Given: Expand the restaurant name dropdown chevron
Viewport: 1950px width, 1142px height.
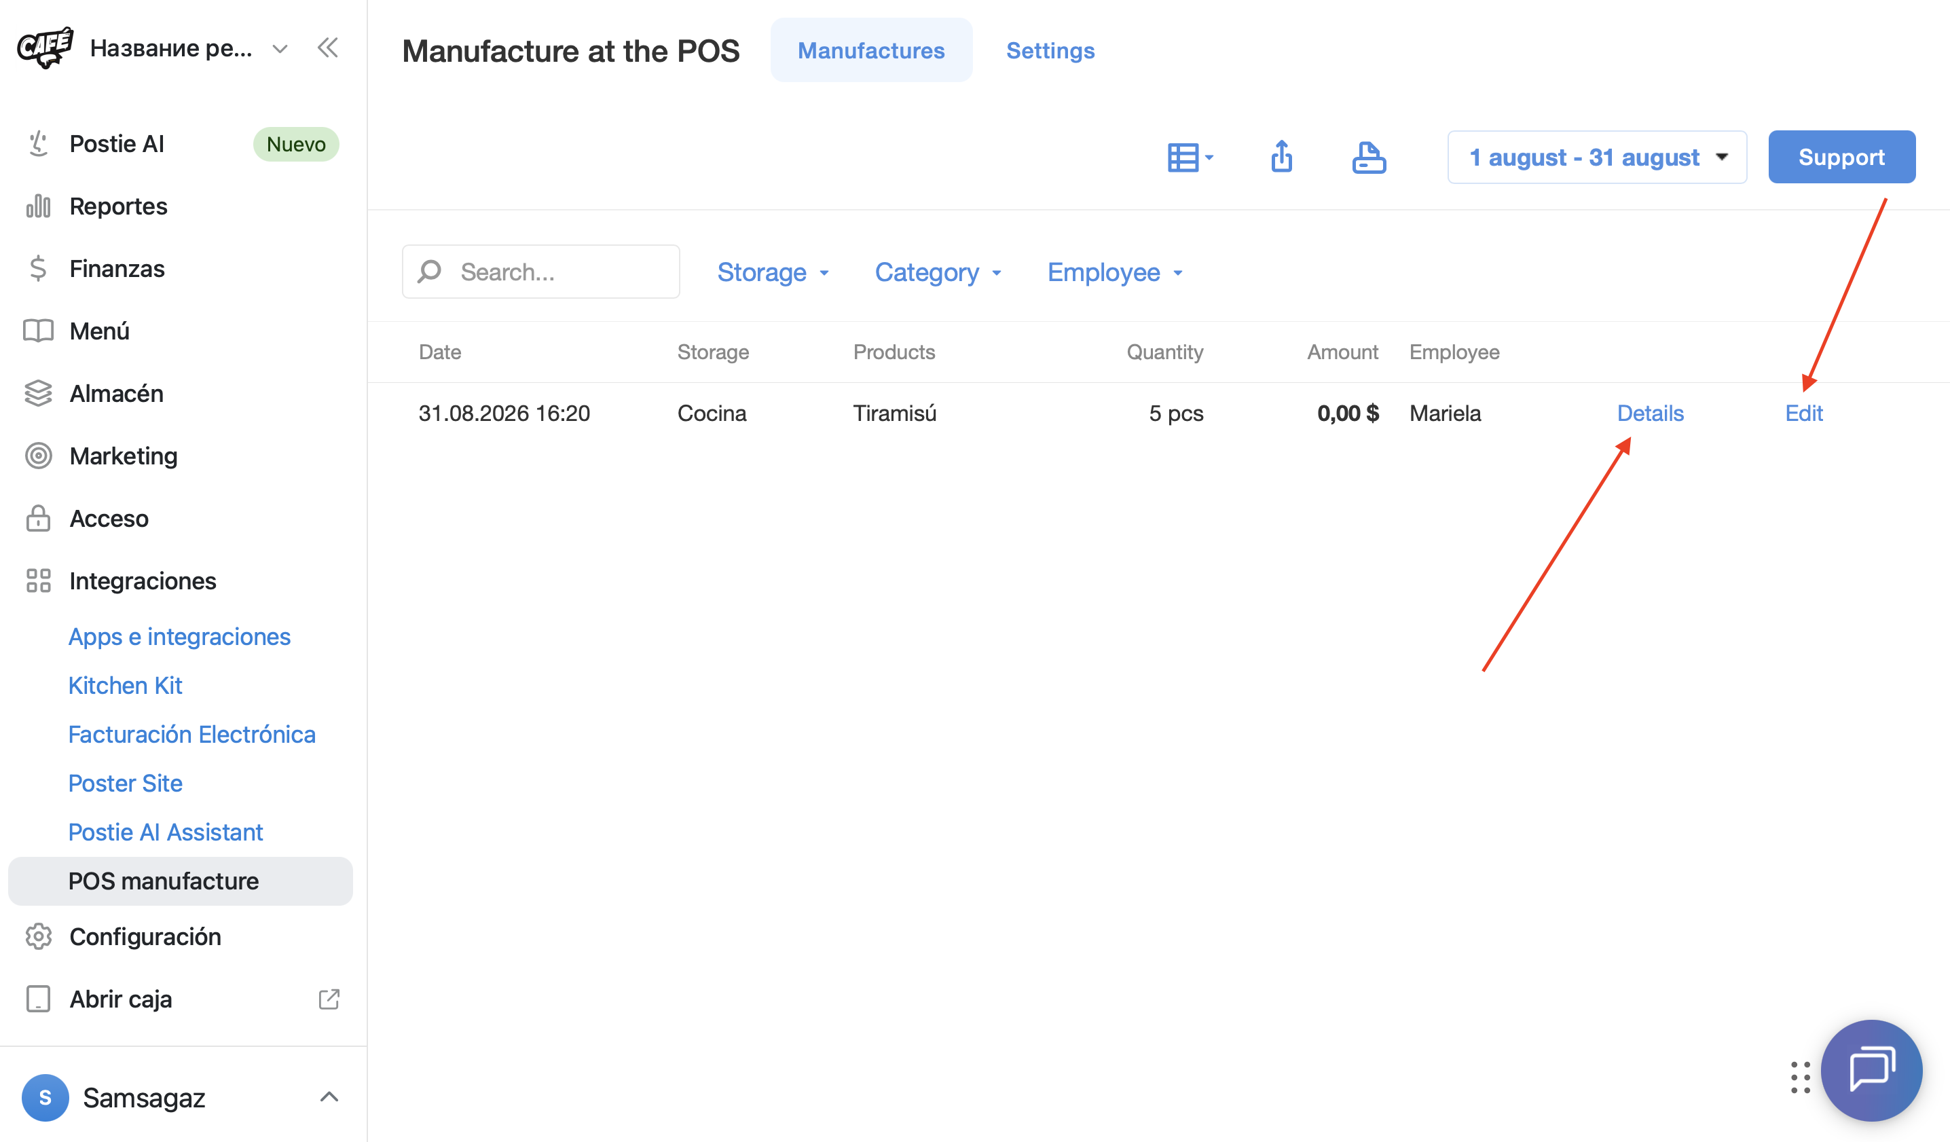Looking at the screenshot, I should pyautogui.click(x=280, y=49).
